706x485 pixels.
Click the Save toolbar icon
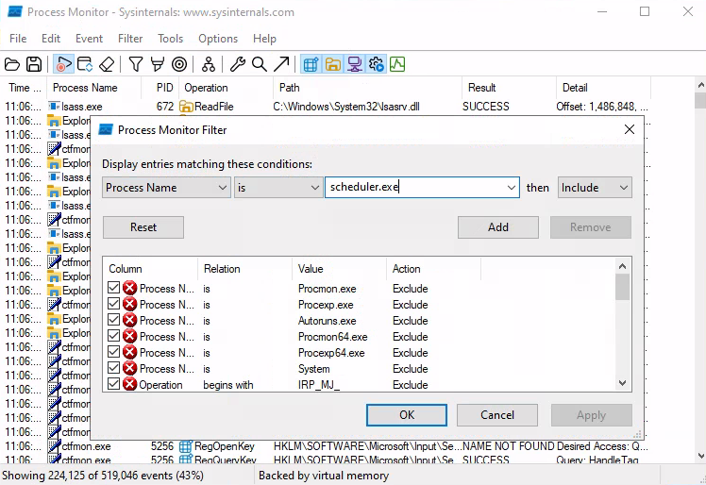34,64
